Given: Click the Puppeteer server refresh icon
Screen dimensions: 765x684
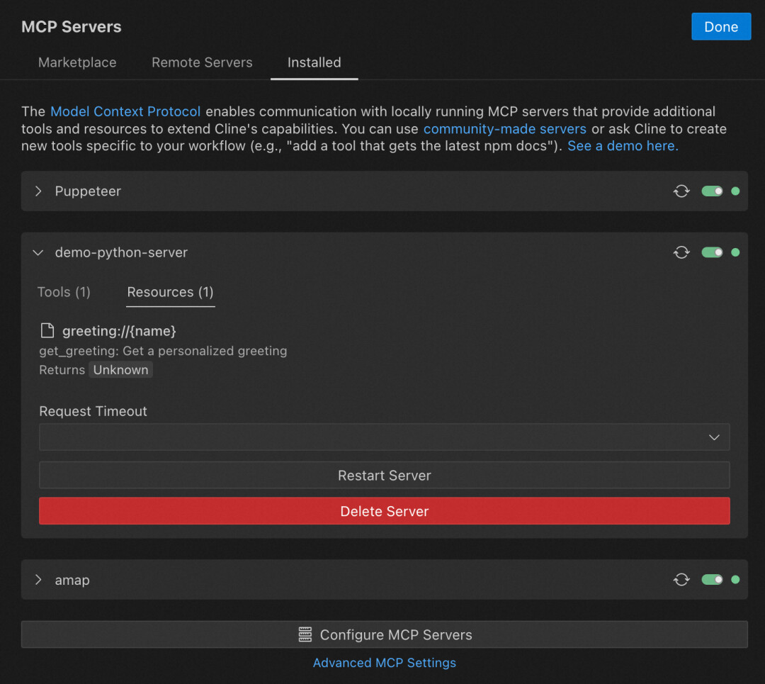Looking at the screenshot, I should point(681,191).
